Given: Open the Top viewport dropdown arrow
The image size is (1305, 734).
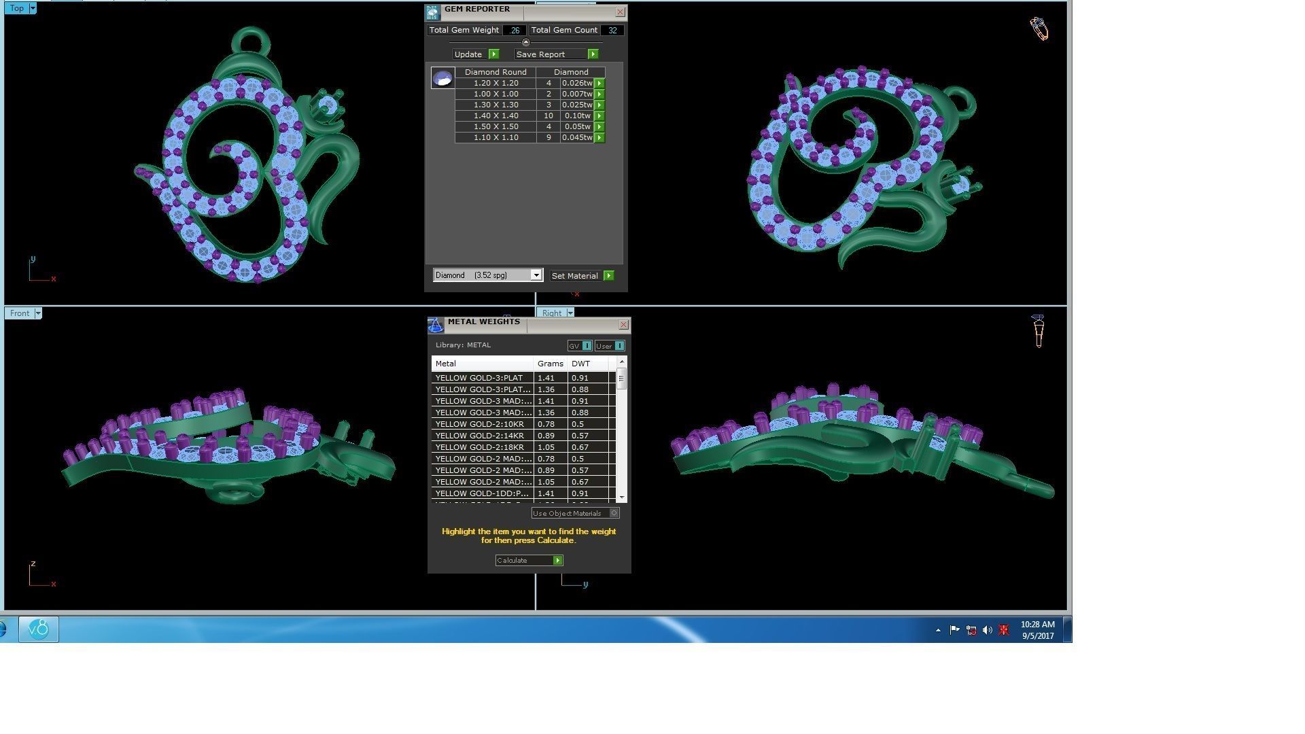Looking at the screenshot, I should point(32,8).
